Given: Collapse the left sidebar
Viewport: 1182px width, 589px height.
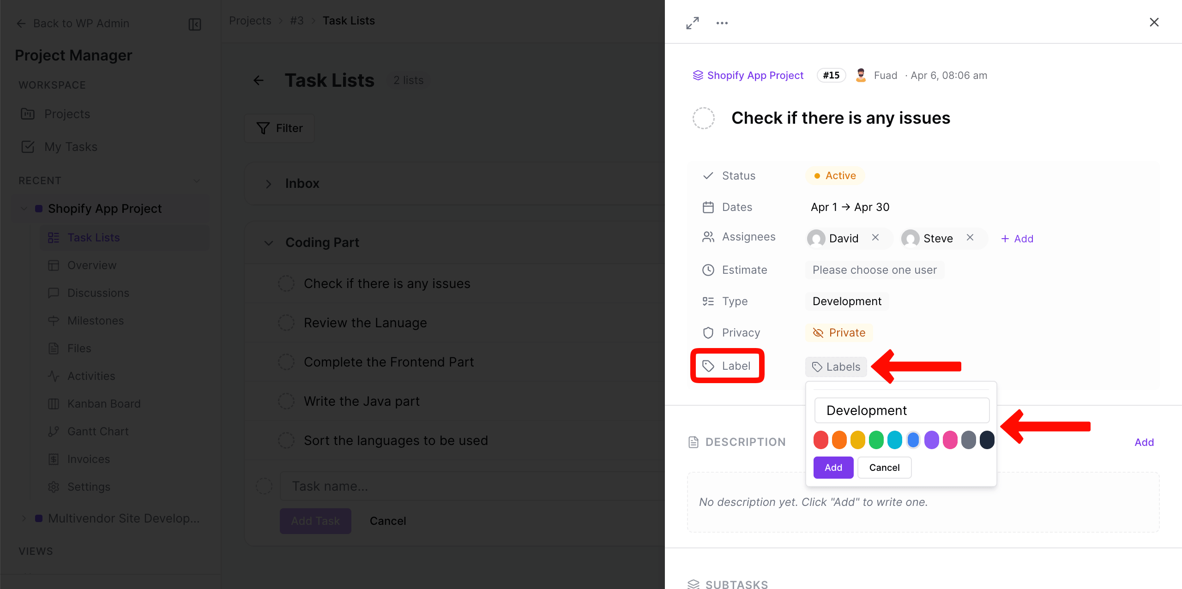Looking at the screenshot, I should tap(194, 24).
